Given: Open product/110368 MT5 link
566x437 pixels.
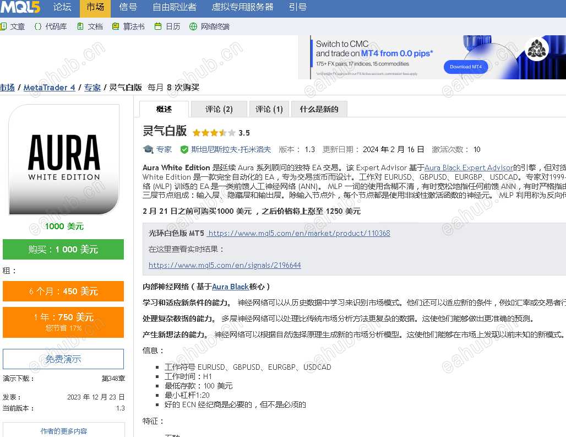Looking at the screenshot, I should coord(299,233).
